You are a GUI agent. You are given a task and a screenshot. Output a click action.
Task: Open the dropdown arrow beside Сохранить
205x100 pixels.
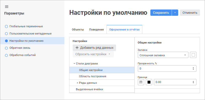pyautogui.click(x=175, y=13)
